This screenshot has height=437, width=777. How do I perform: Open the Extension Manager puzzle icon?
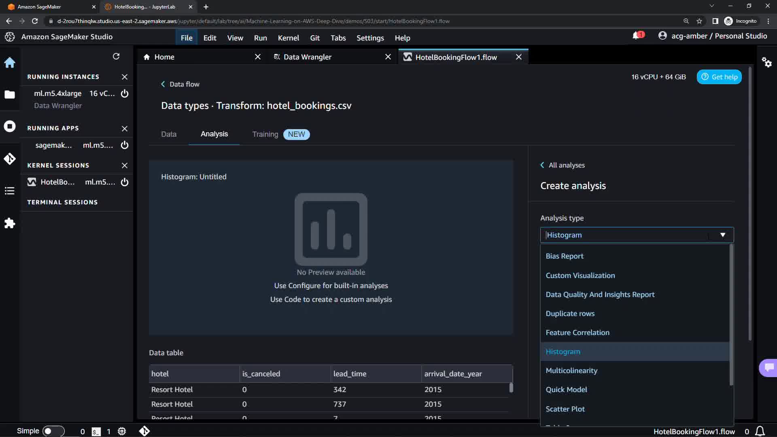(x=10, y=223)
